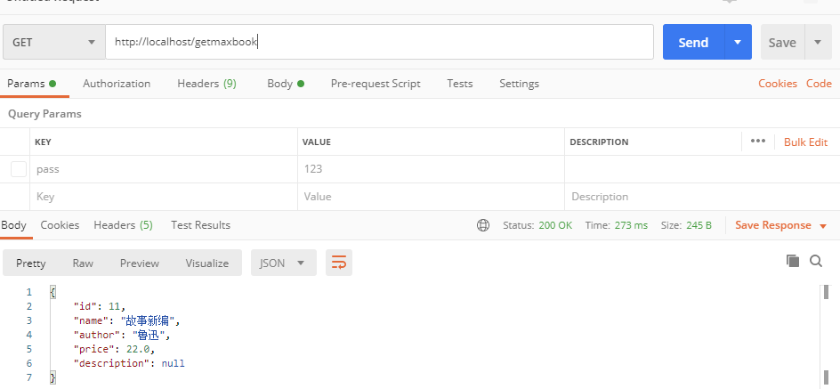Switch to the Authorization tab
Viewport: 840px width, 389px height.
pyautogui.click(x=117, y=84)
